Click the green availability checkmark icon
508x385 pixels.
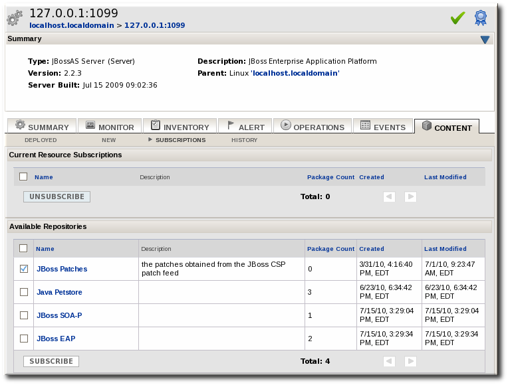[x=457, y=18]
